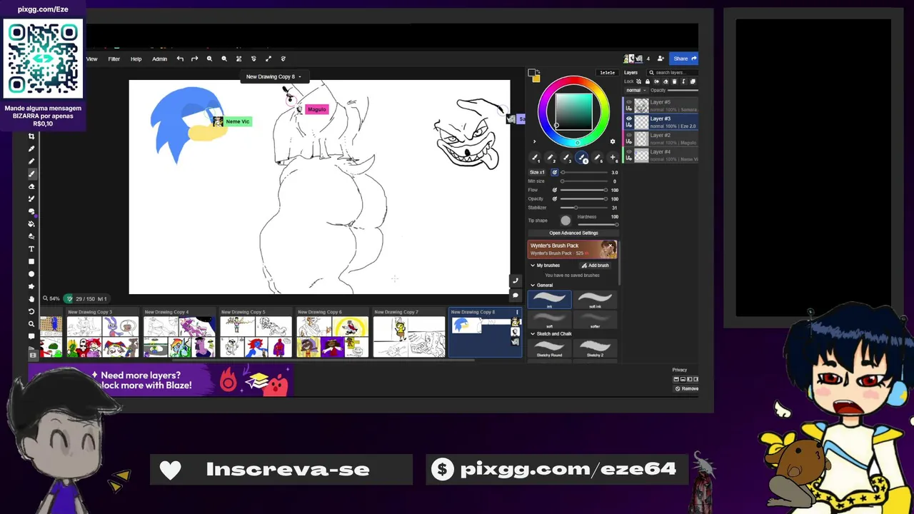Click the yellow background color swatch
The image size is (914, 514).
(536, 79)
